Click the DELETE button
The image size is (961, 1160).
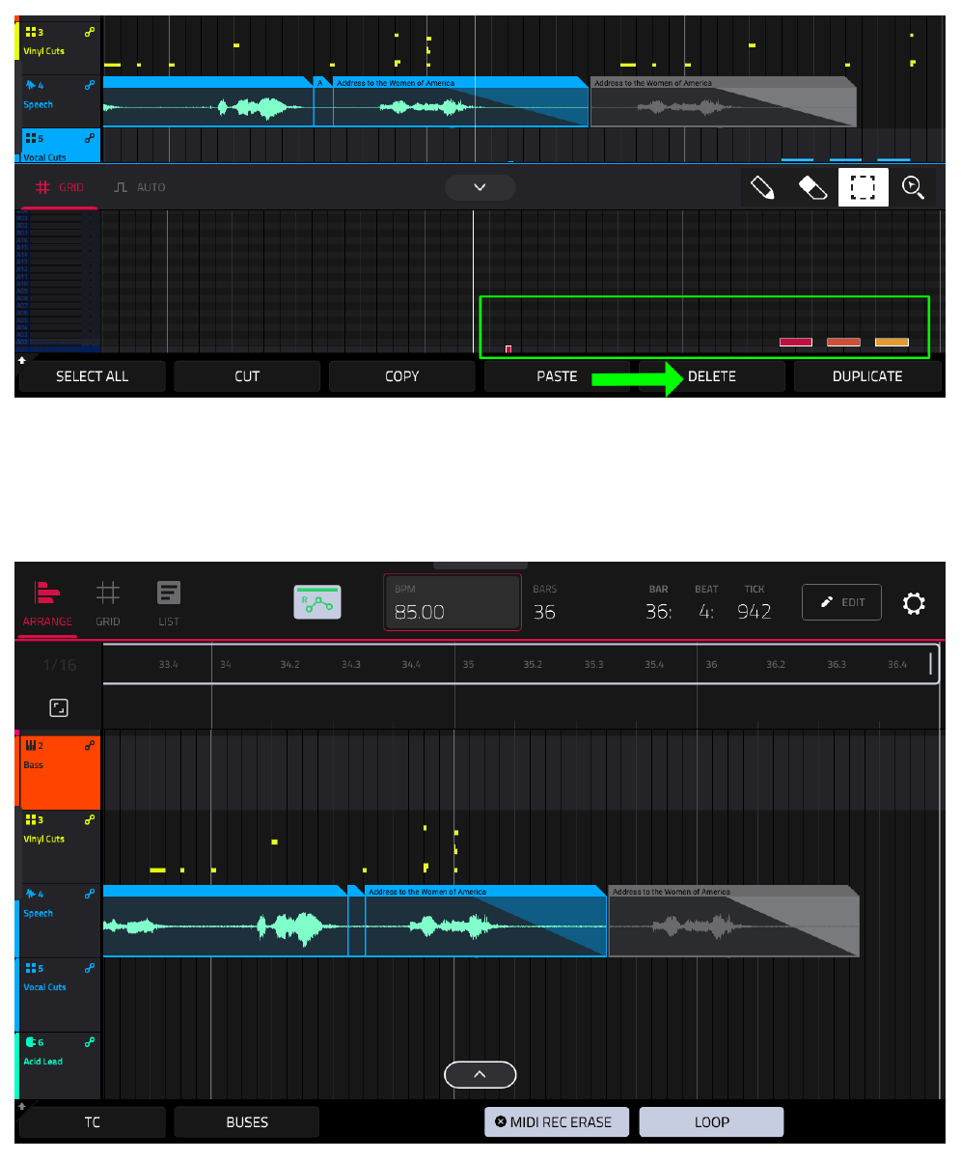[712, 376]
